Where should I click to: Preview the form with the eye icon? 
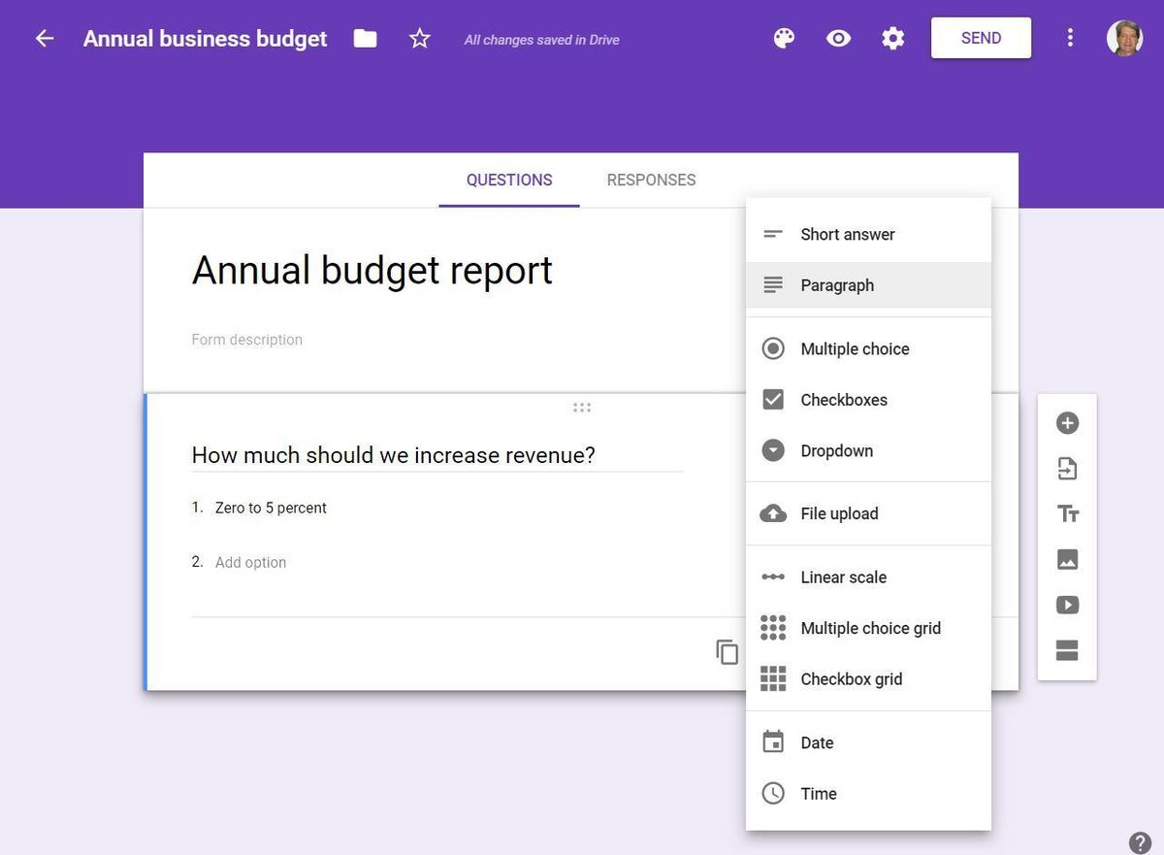838,39
